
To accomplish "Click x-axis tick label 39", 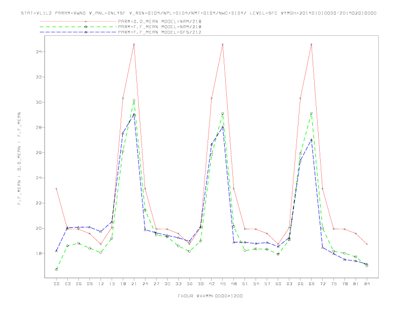I will [x=201, y=284].
